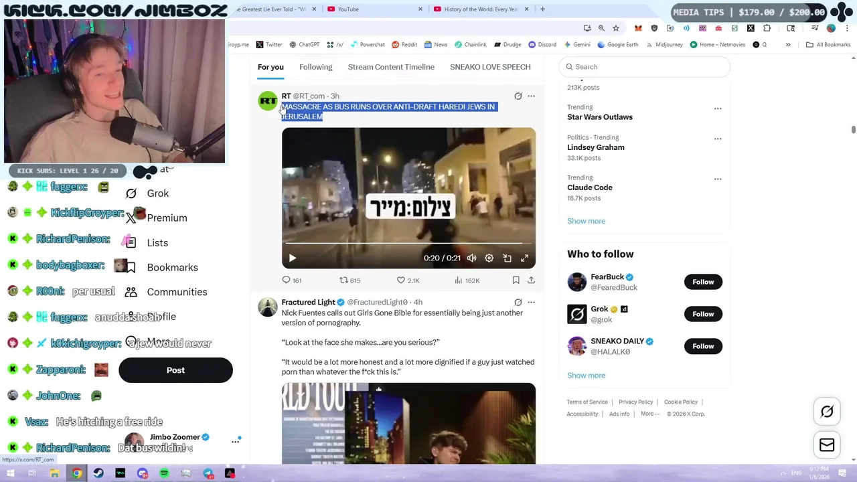The height and width of the screenshot is (482, 857).
Task: Open Jimbo Zoomer account menu
Action: tap(181, 441)
